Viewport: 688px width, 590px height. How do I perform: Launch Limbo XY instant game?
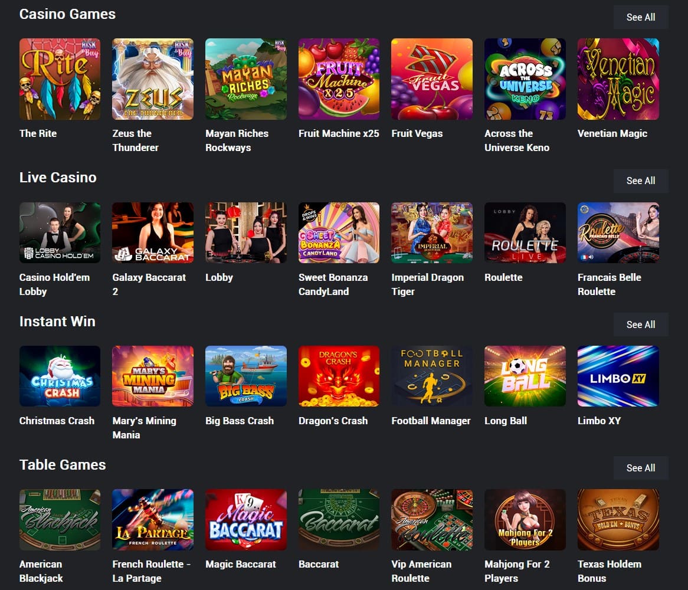pos(618,376)
